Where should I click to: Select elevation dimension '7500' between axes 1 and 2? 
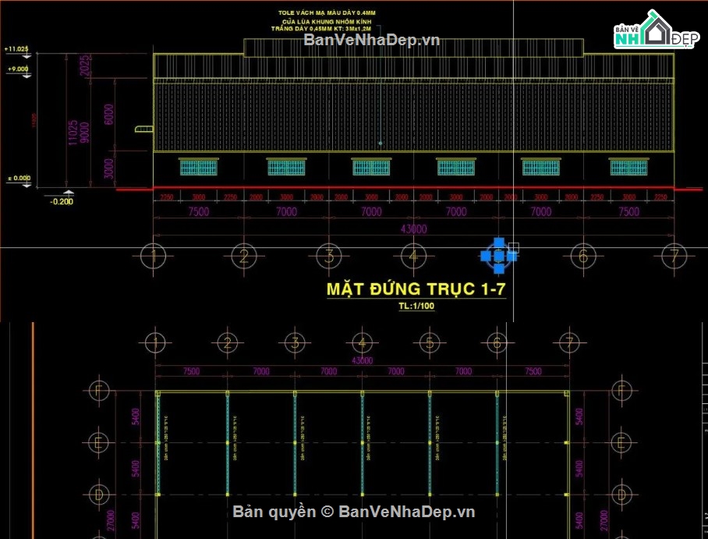199,211
